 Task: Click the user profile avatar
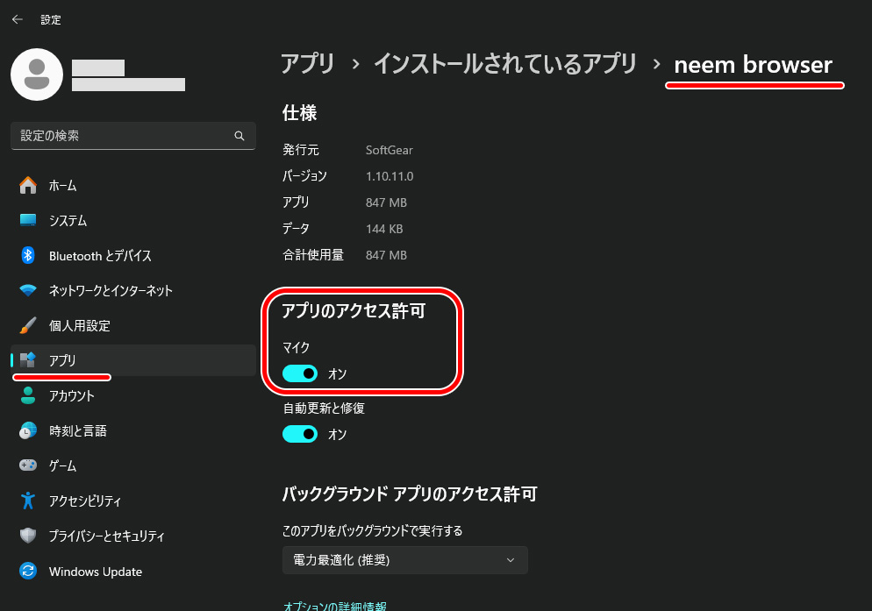(37, 75)
